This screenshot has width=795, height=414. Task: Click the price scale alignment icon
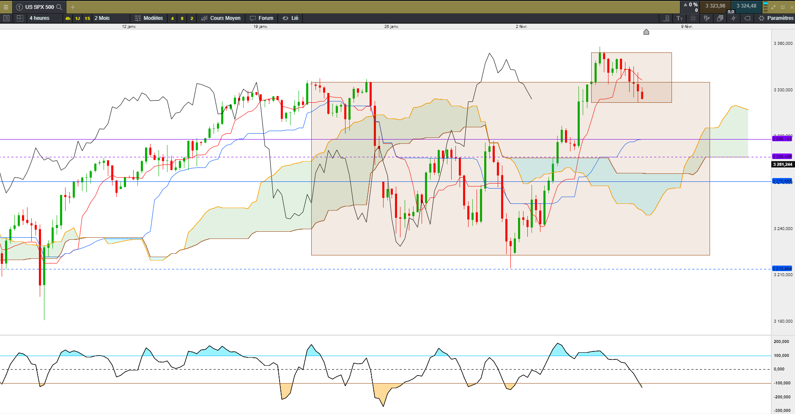point(666,18)
